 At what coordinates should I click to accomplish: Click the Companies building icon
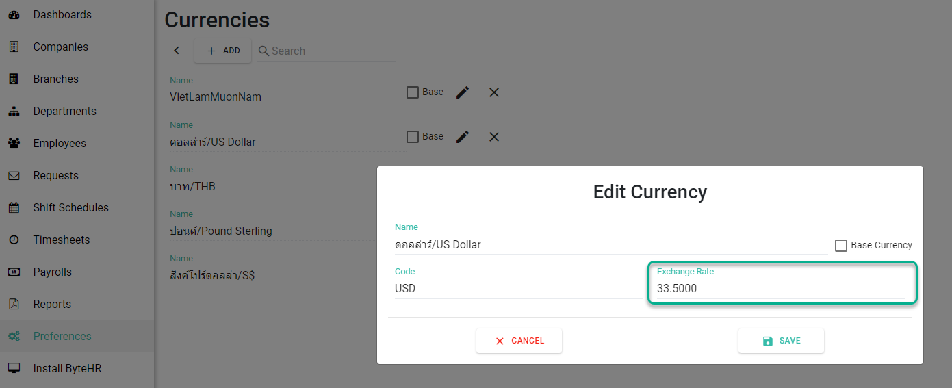pyautogui.click(x=14, y=47)
